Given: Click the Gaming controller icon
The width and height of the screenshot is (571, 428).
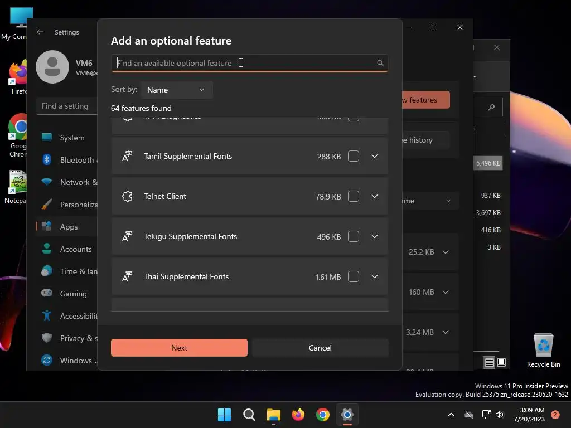Looking at the screenshot, I should click(x=47, y=293).
